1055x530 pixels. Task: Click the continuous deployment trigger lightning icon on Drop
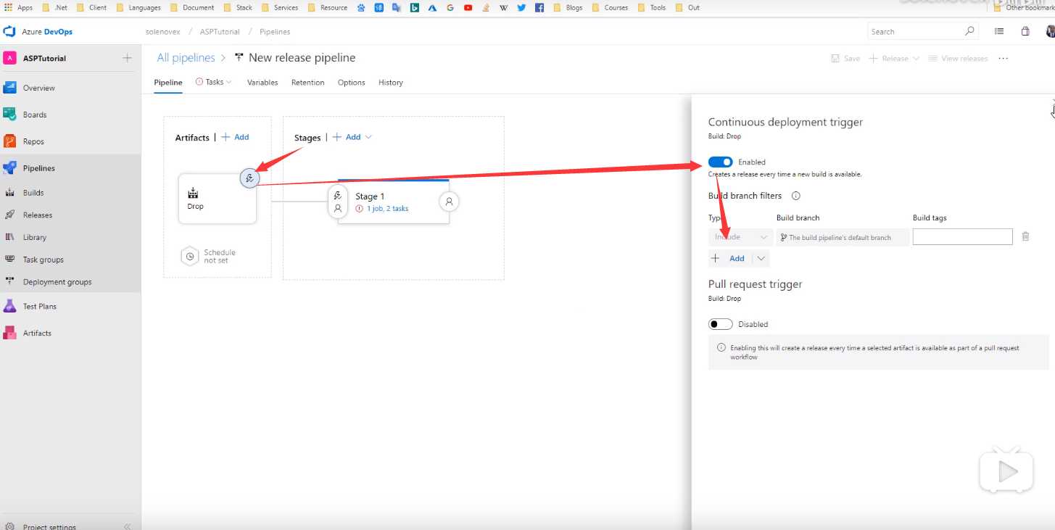pyautogui.click(x=249, y=178)
